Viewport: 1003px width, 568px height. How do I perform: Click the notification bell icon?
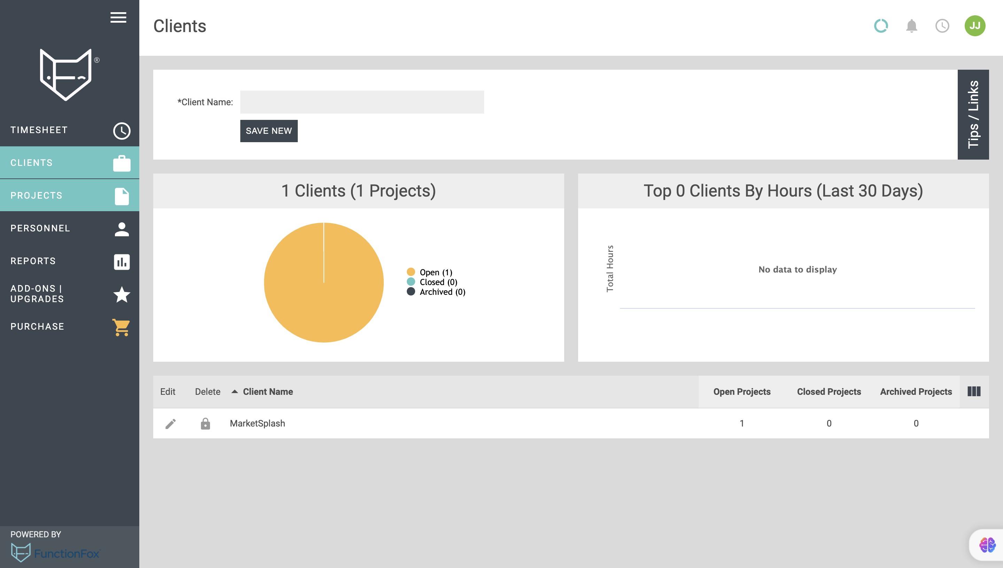pos(911,26)
